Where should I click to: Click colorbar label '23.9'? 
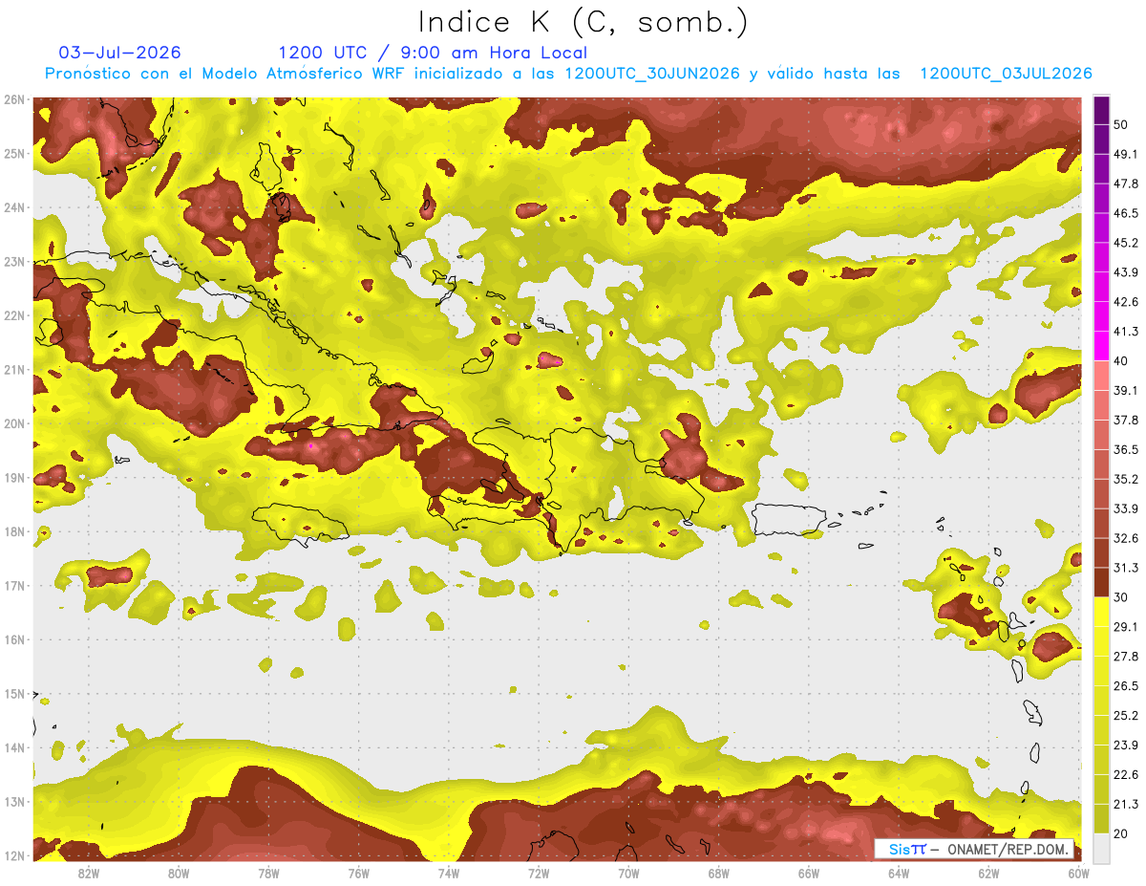(1126, 745)
